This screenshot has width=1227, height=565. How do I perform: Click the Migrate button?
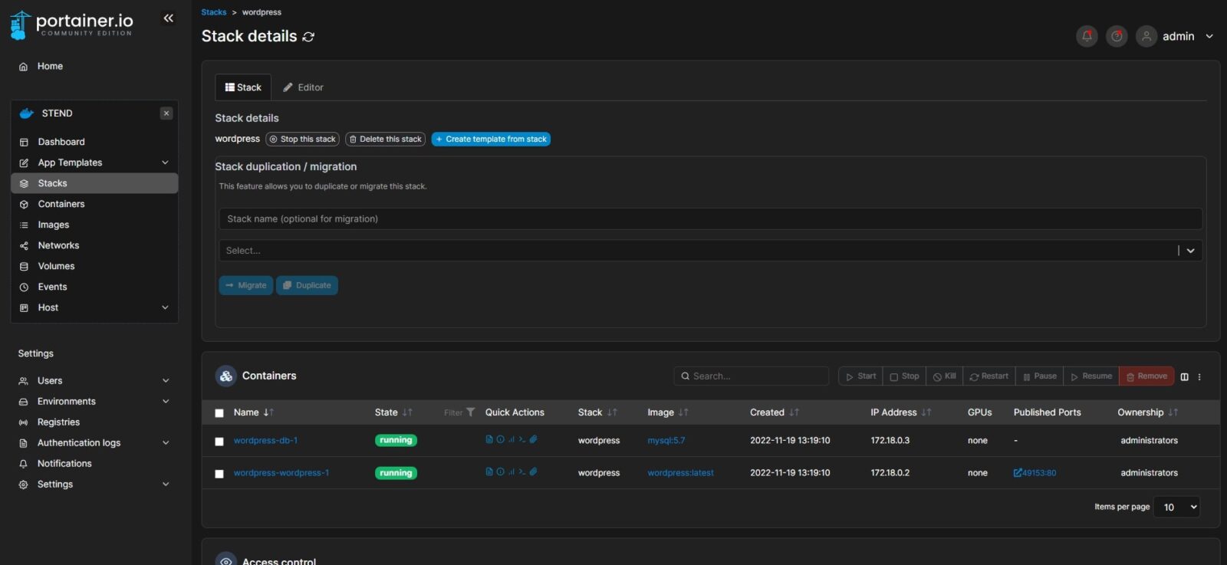click(246, 285)
